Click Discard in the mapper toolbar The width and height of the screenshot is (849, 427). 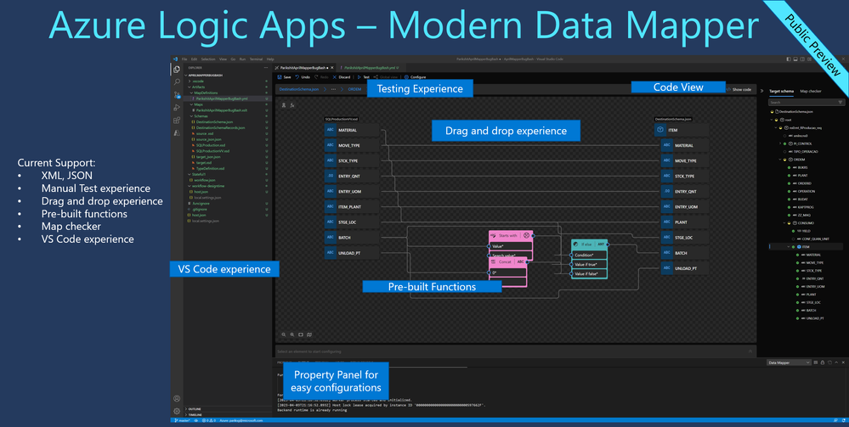click(x=341, y=77)
